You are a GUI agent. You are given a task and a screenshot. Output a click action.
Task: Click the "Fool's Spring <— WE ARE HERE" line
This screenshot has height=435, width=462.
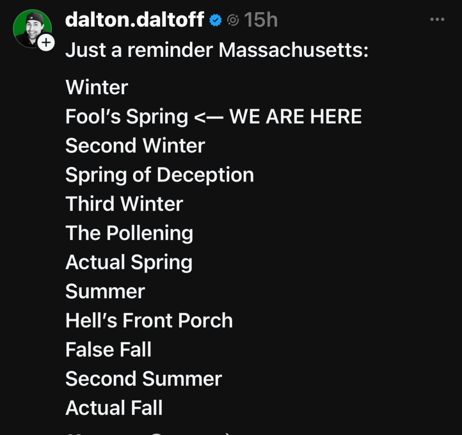(213, 116)
